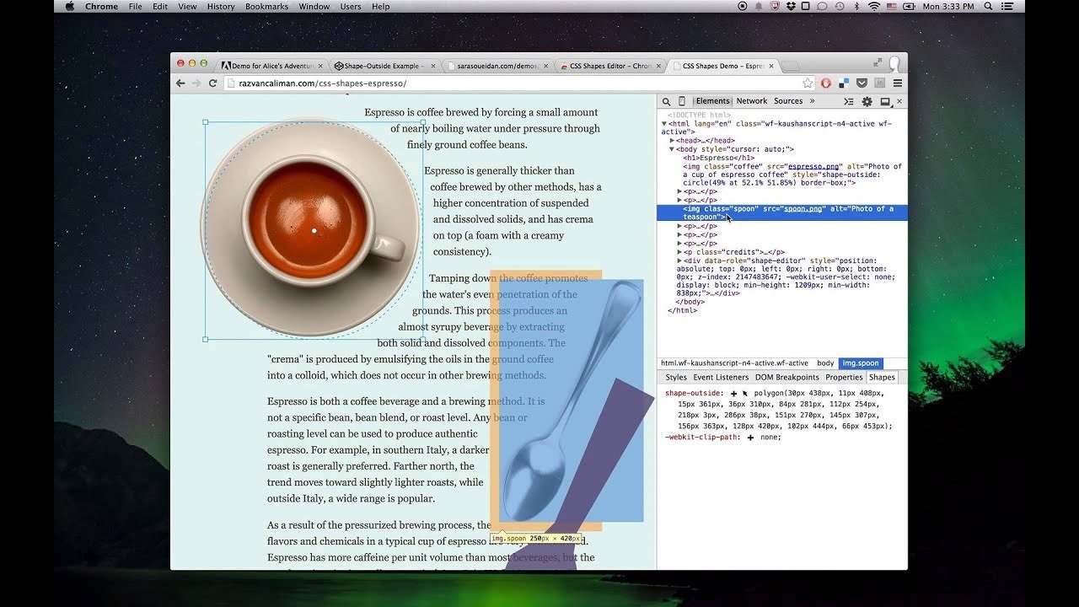Click the browser Forward arrow

tap(196, 83)
